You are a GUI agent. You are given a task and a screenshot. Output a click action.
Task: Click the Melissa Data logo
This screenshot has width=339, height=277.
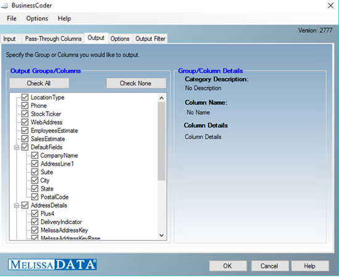point(52,265)
